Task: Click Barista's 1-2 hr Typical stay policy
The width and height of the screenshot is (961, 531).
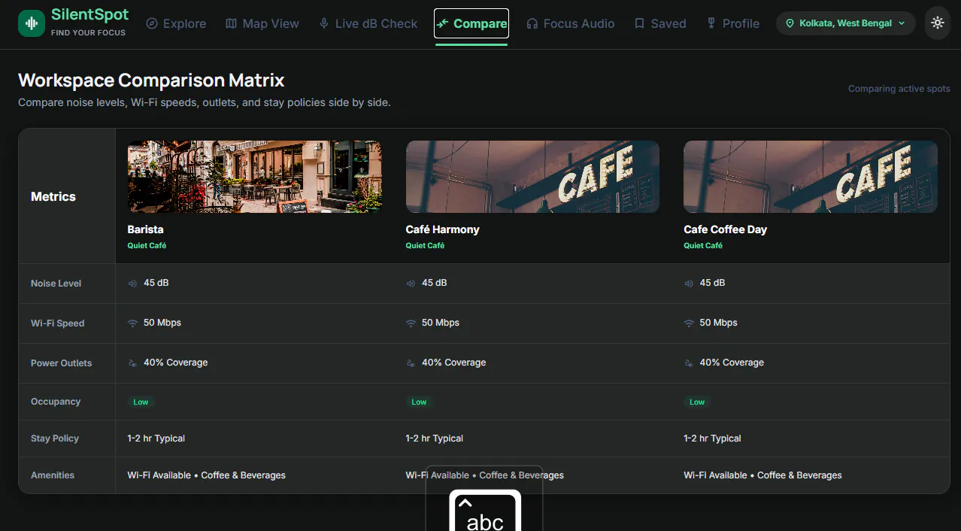Action: click(156, 438)
